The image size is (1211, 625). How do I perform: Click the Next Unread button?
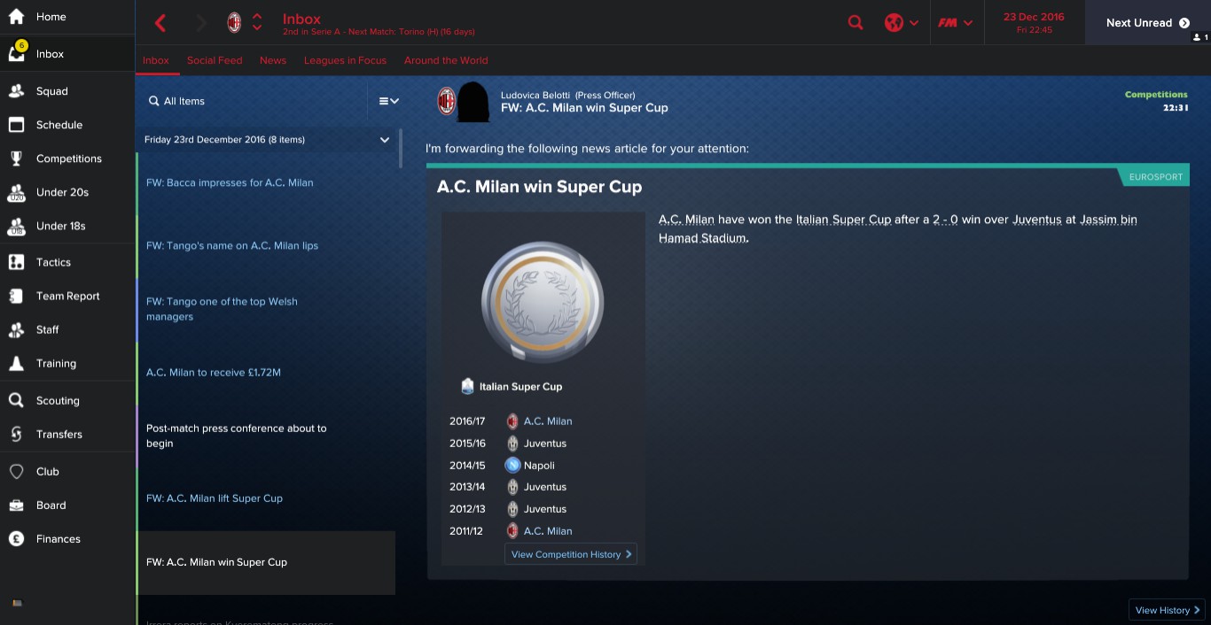point(1147,23)
